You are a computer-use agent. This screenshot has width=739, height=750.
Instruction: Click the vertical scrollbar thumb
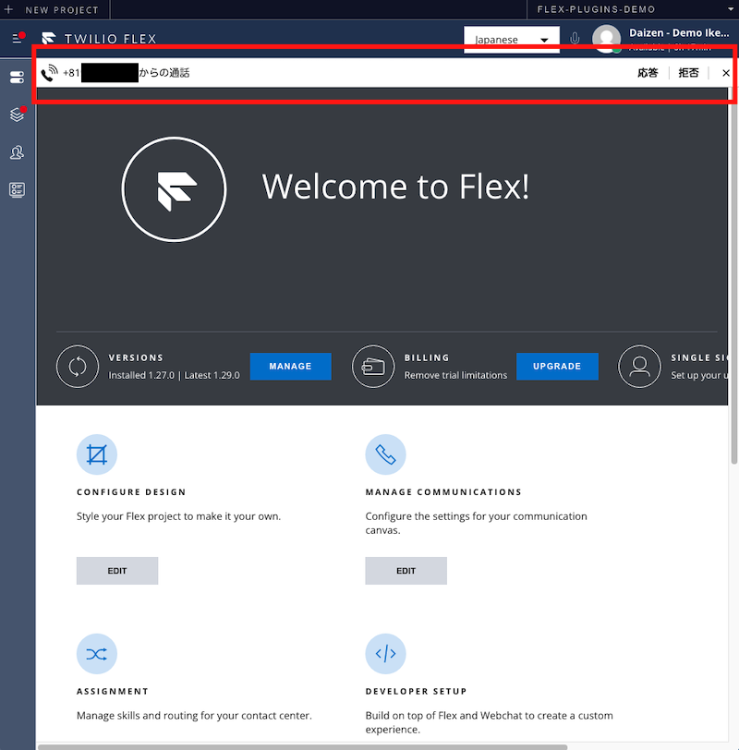[733, 275]
